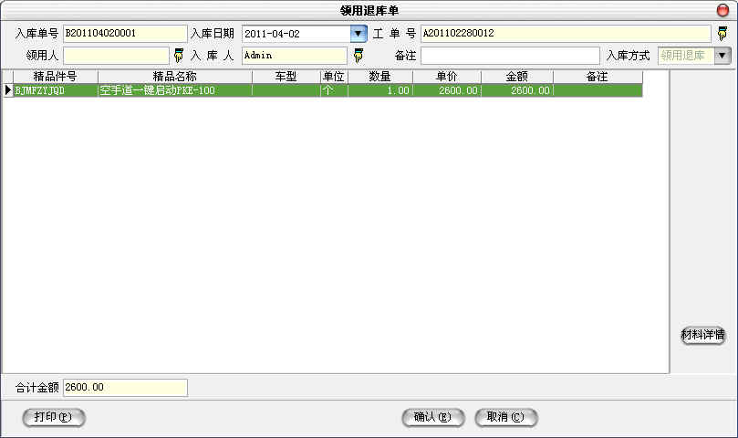Click the 入库单号 input field

pyautogui.click(x=125, y=34)
